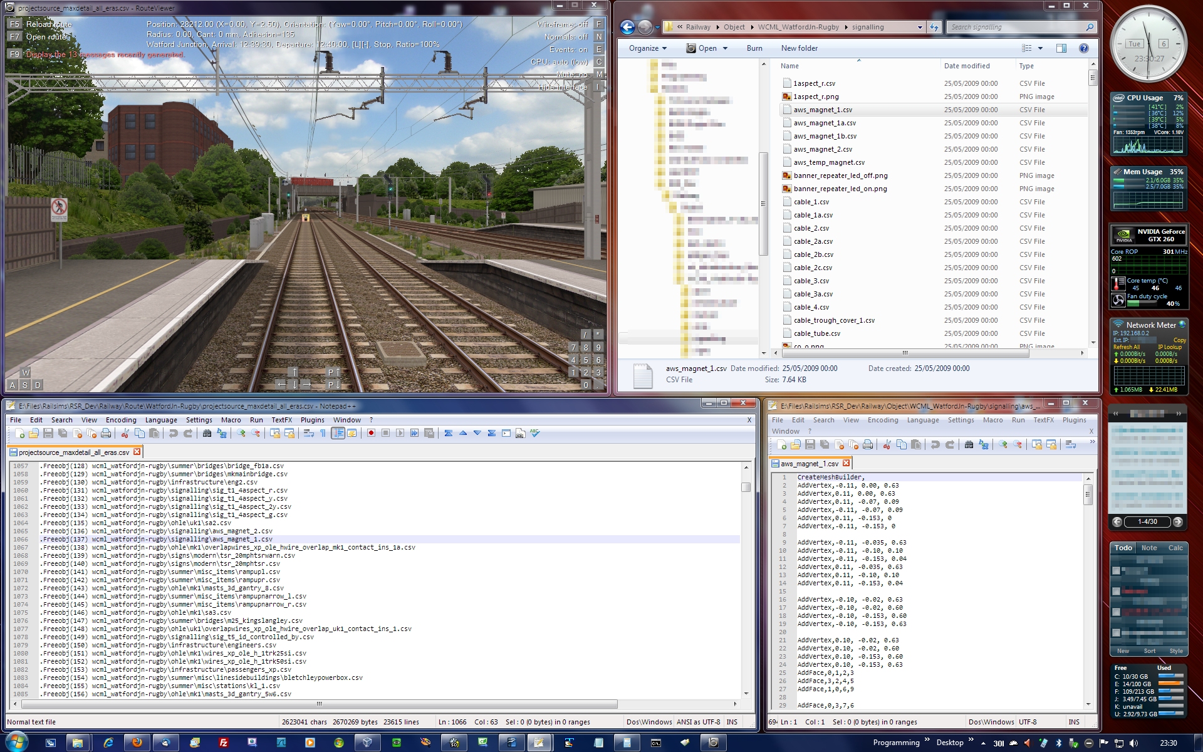1203x752 pixels.
Task: Click New folder in Explorer toolbar
Action: [x=799, y=48]
